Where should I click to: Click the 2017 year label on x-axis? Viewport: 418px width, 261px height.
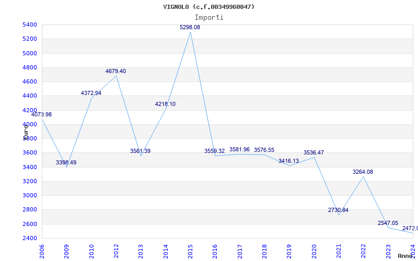point(240,252)
